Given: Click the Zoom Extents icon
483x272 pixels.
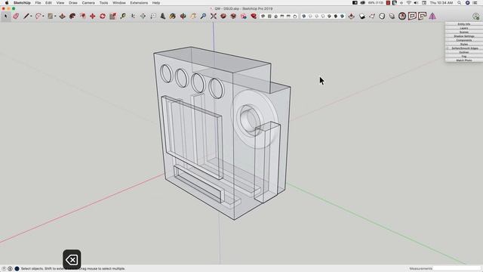Looking at the screenshot, I should 214,16.
